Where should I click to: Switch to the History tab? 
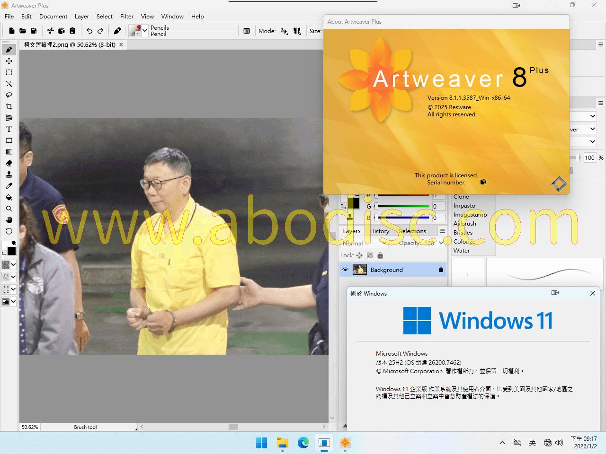click(379, 231)
